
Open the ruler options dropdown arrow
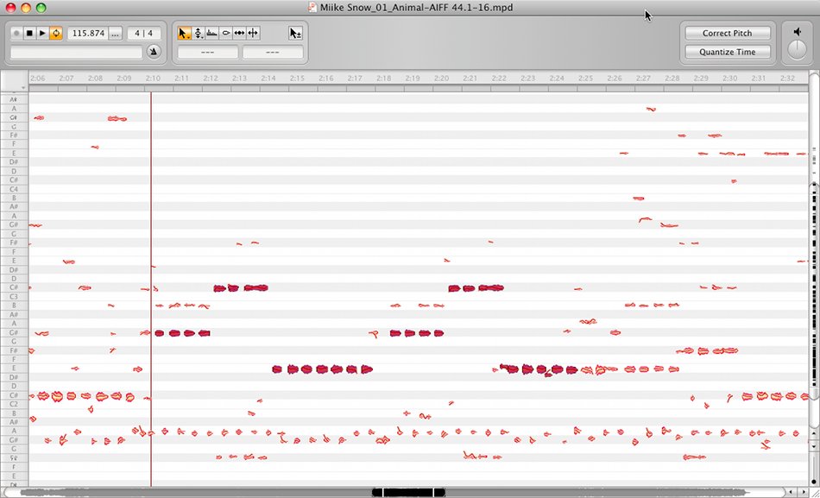[x=23, y=87]
